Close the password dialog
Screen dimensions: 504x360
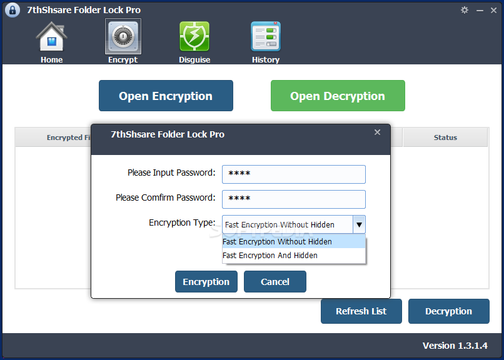click(x=377, y=132)
